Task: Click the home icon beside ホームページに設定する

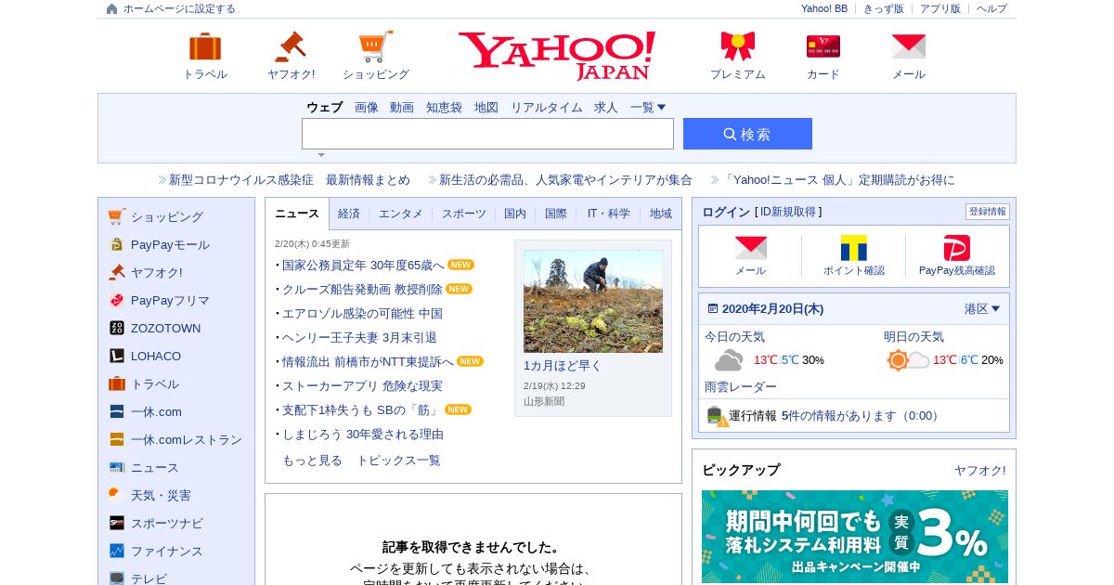Action: [x=112, y=8]
